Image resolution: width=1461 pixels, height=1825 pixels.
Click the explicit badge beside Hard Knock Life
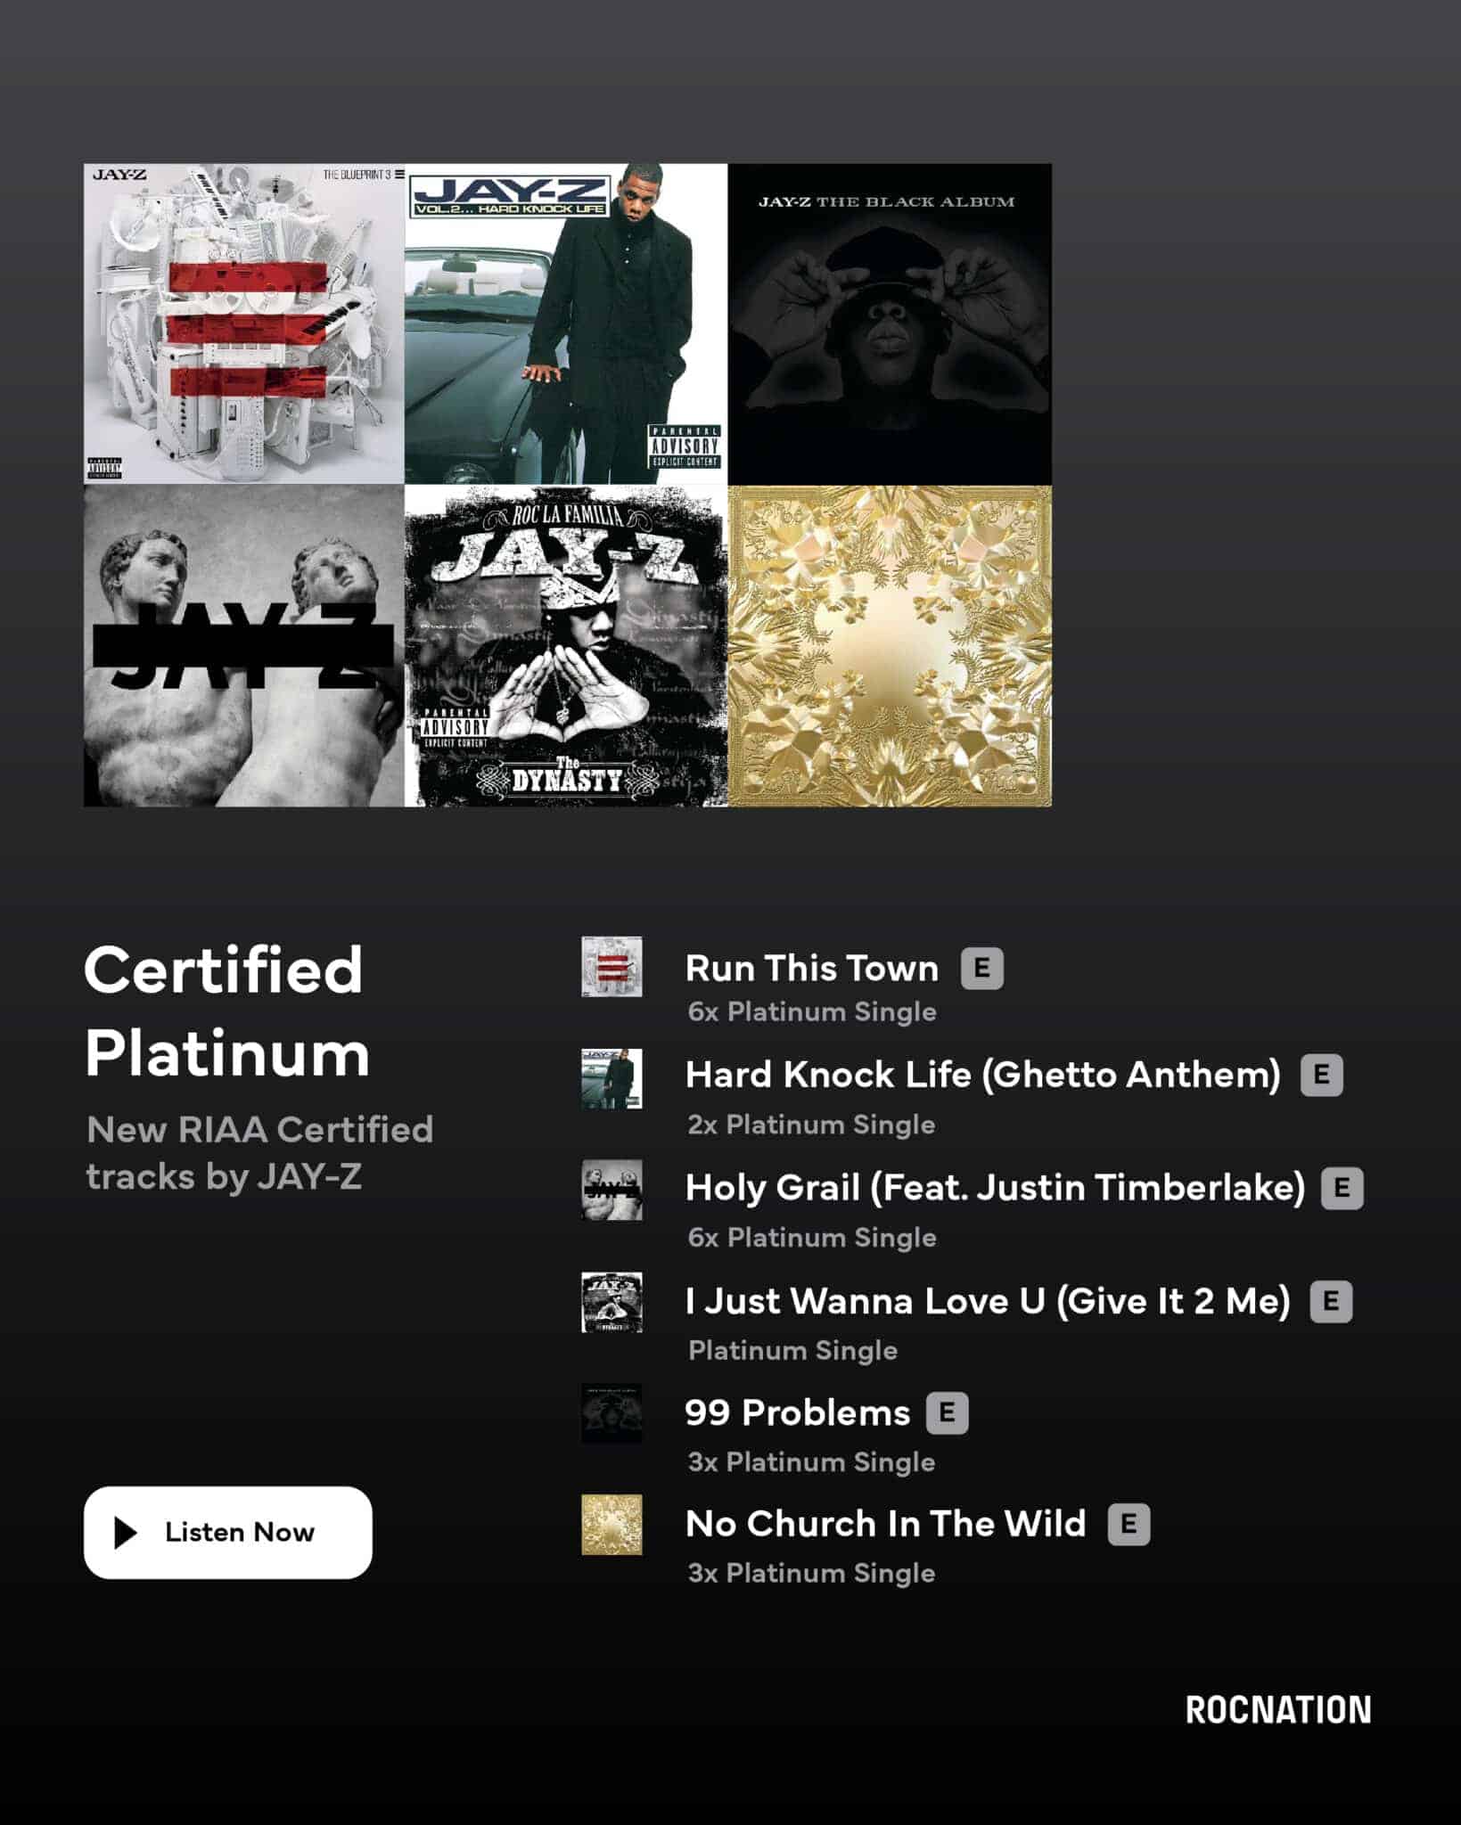pos(1322,1075)
